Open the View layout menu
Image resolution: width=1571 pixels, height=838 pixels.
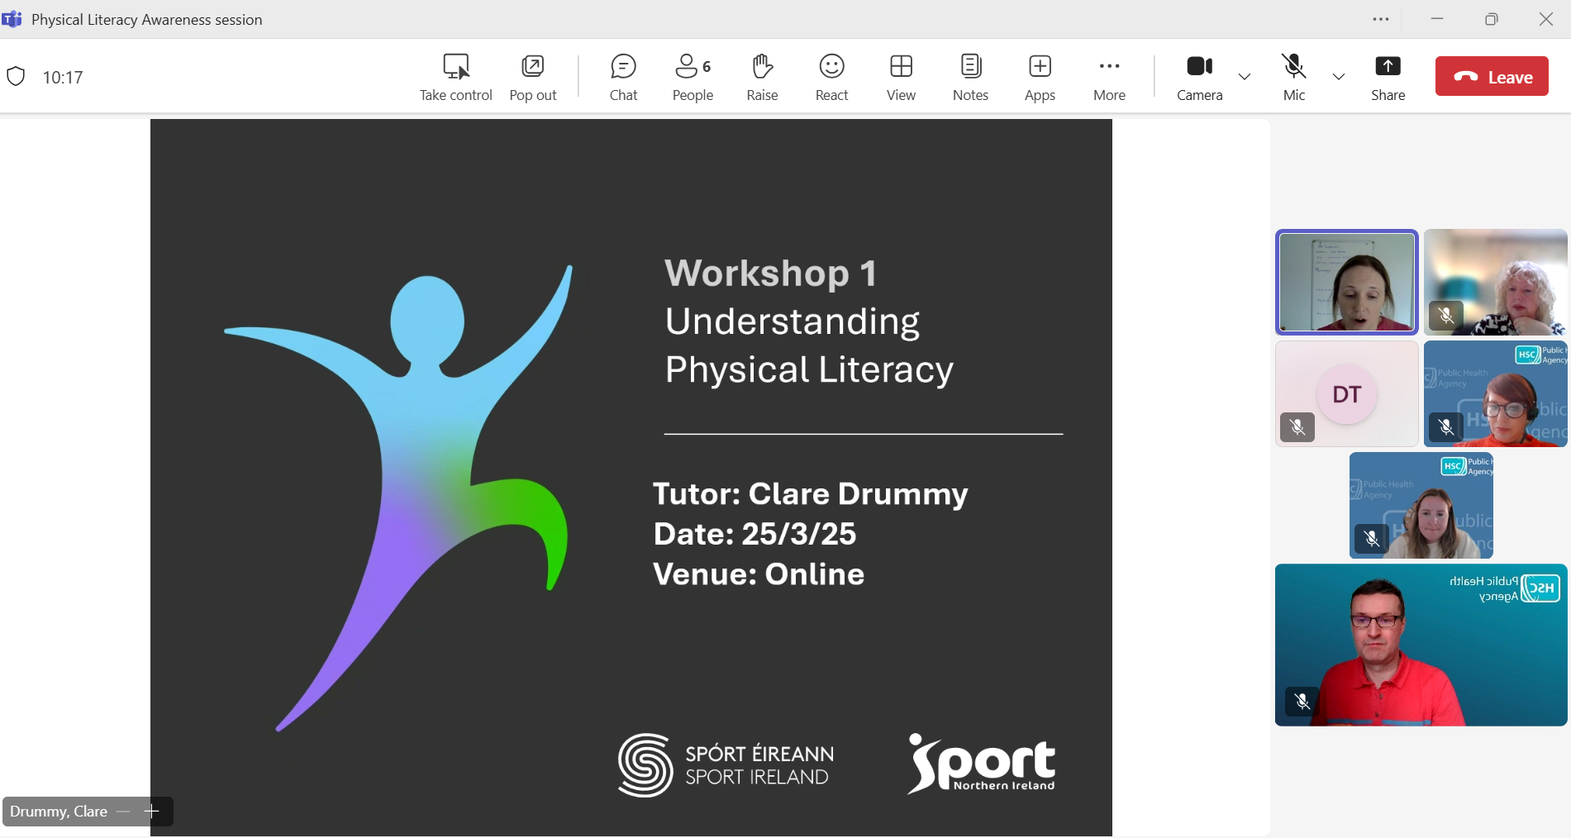[901, 78]
